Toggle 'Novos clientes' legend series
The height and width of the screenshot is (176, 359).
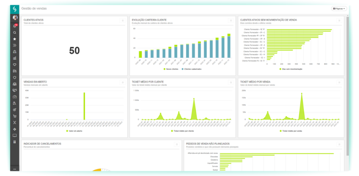172,69
